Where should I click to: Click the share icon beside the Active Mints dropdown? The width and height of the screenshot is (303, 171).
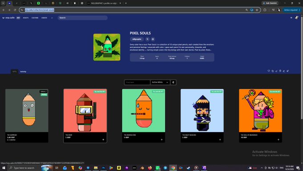(173, 82)
